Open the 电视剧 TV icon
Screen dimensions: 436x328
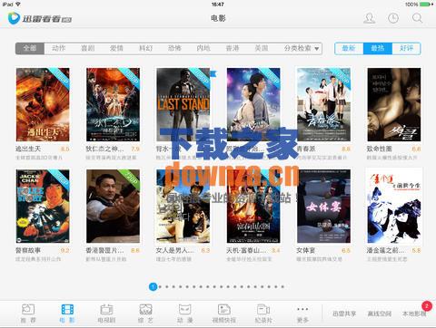point(106,309)
